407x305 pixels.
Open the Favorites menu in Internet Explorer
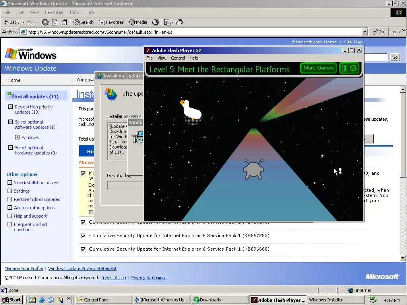click(x=54, y=12)
